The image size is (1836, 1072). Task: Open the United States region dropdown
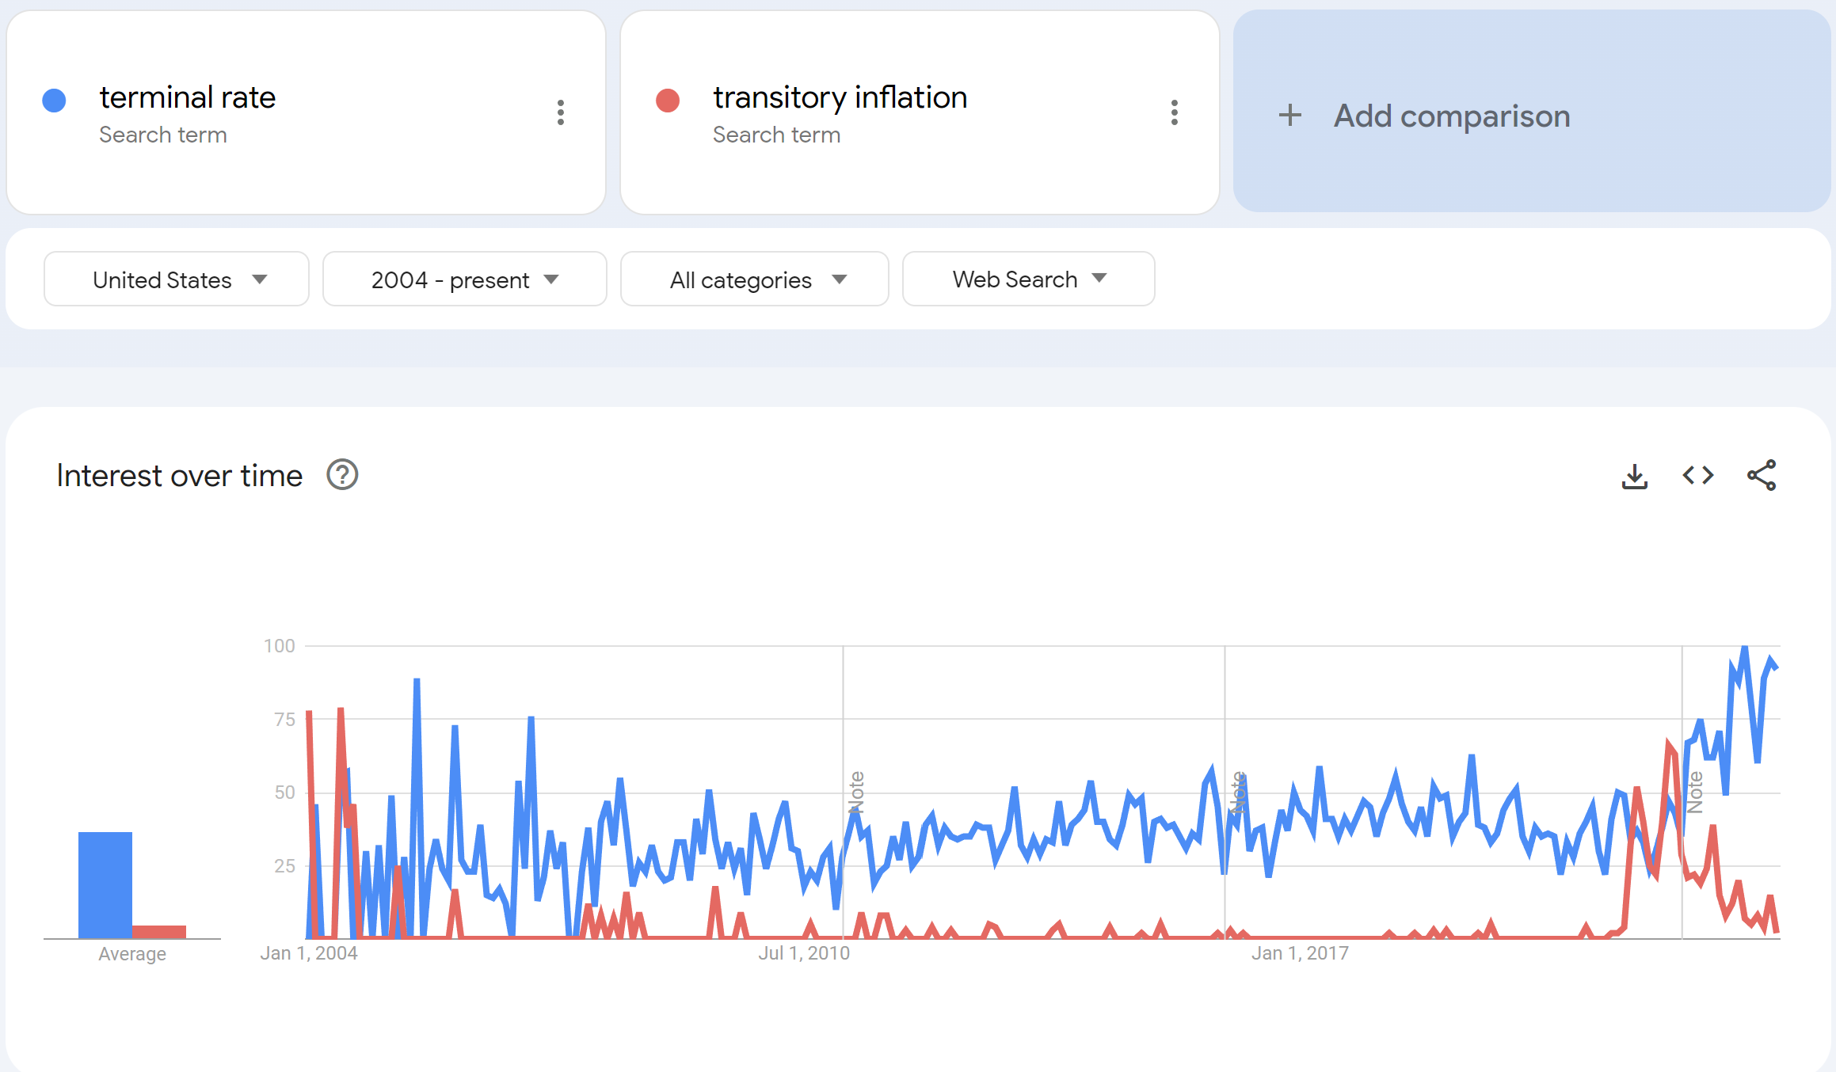pyautogui.click(x=176, y=279)
